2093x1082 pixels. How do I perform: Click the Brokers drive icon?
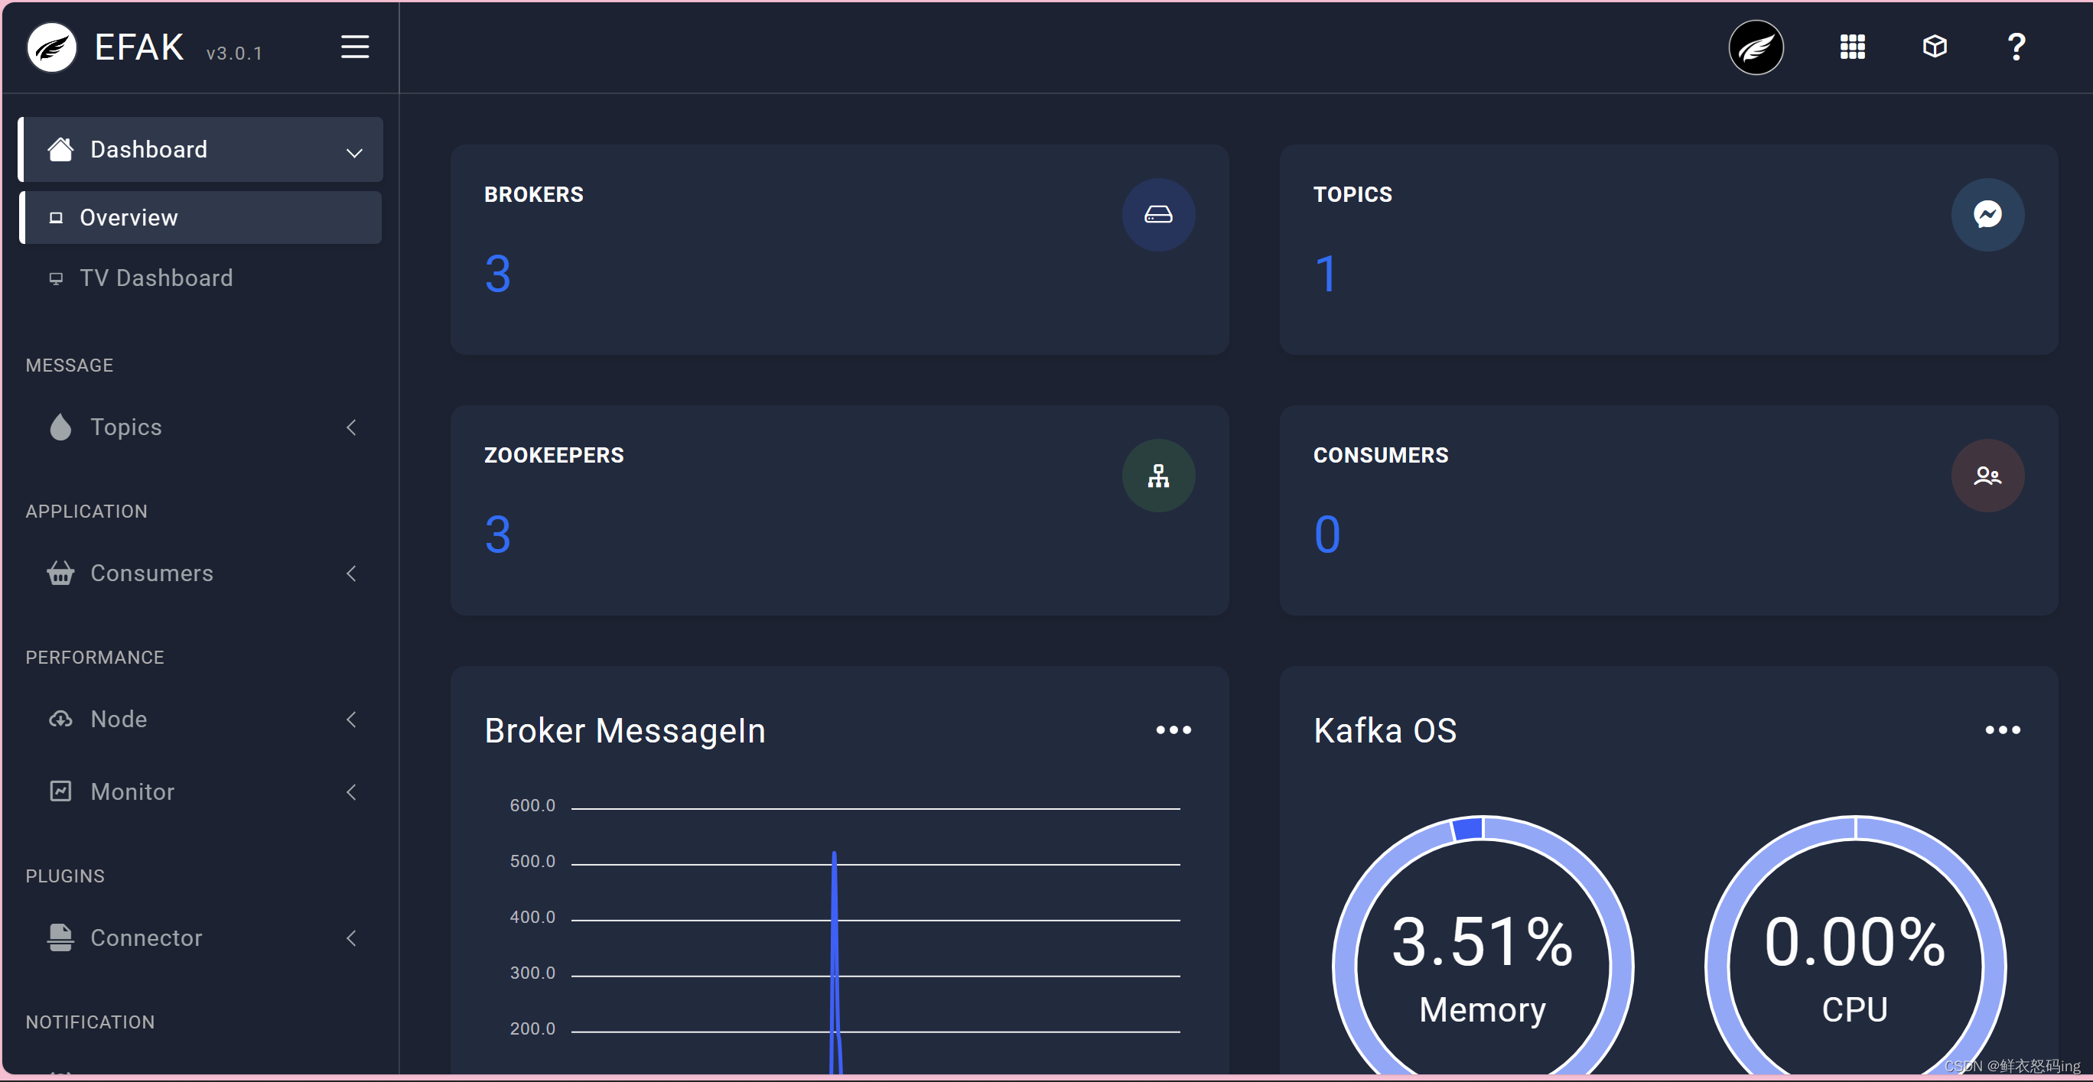(1158, 214)
